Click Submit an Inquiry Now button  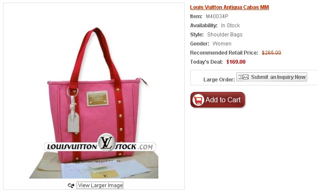pyautogui.click(x=272, y=77)
